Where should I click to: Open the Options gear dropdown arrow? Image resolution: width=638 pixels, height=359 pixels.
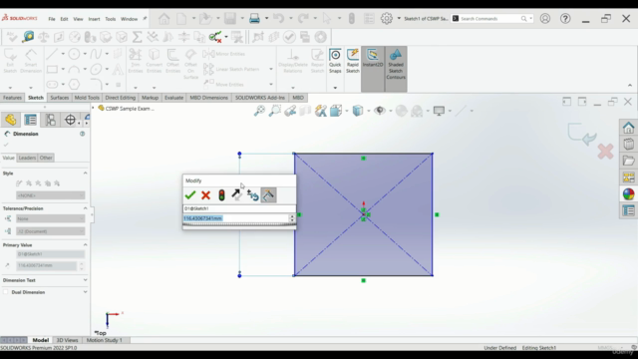[x=399, y=18]
